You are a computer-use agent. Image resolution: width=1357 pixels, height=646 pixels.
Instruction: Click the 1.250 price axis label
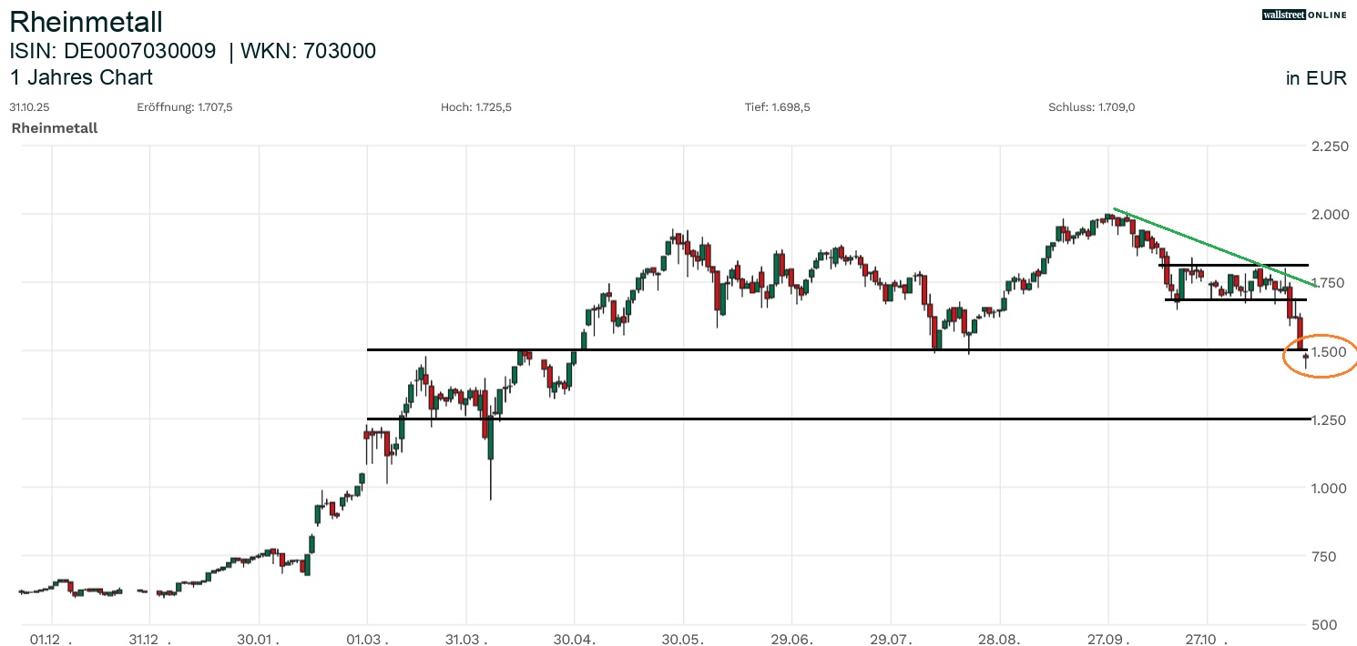[1329, 420]
